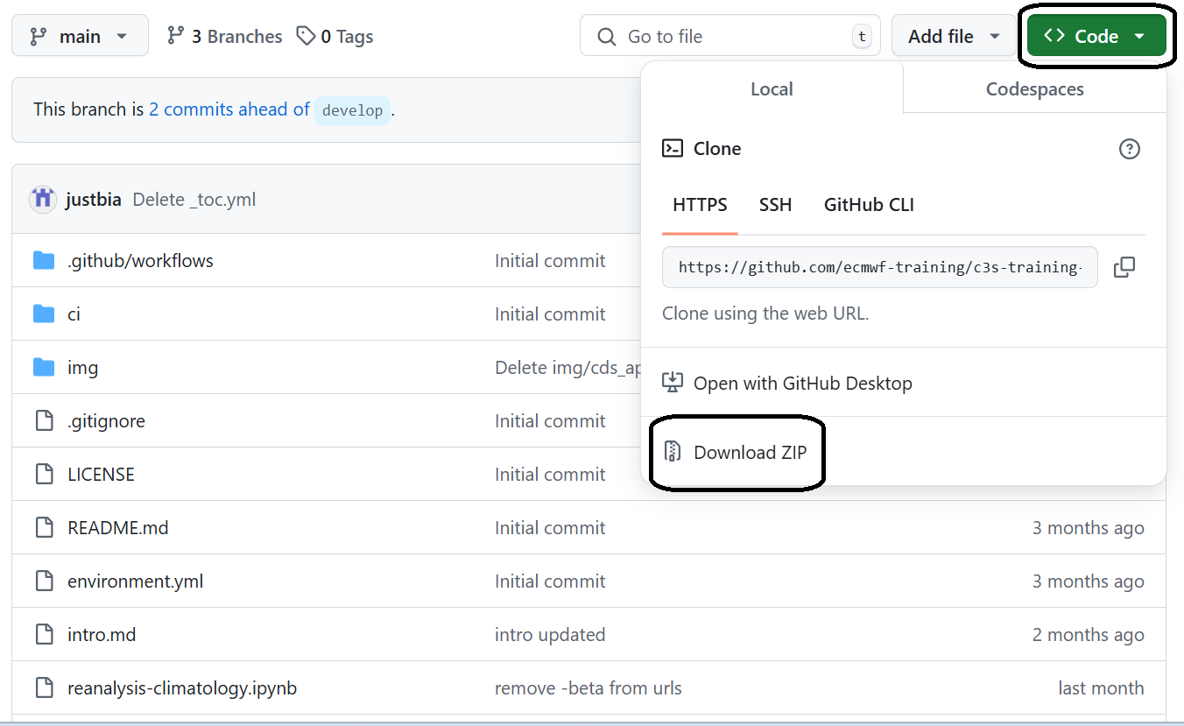Viewport: 1184px width, 726px height.
Task: Click the clone help question mark icon
Action: click(1130, 149)
